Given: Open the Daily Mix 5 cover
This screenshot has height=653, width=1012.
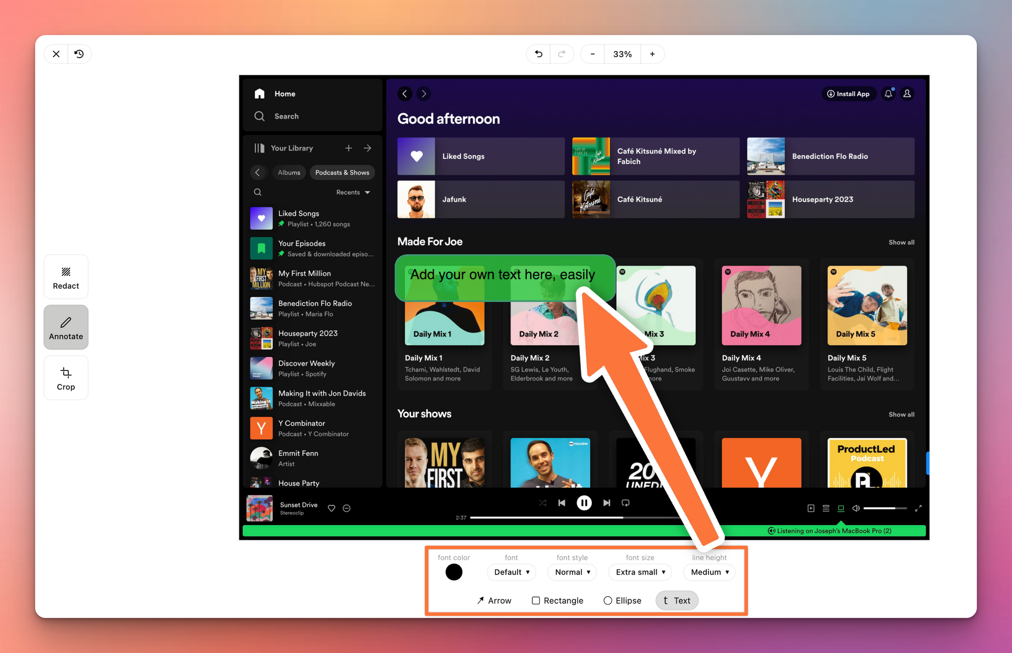Looking at the screenshot, I should pyautogui.click(x=867, y=305).
